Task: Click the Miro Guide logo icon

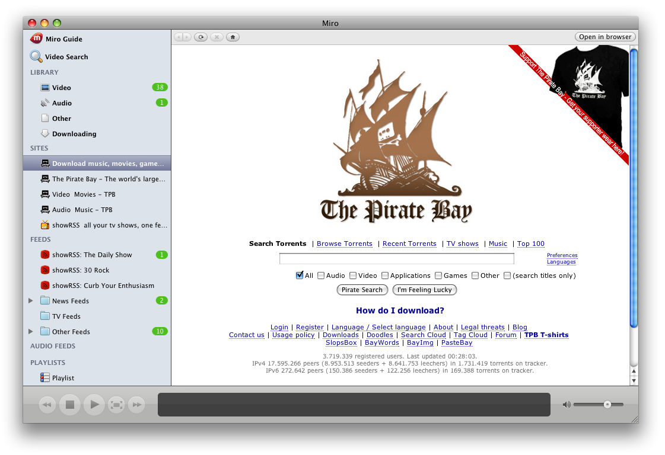Action: (x=36, y=39)
